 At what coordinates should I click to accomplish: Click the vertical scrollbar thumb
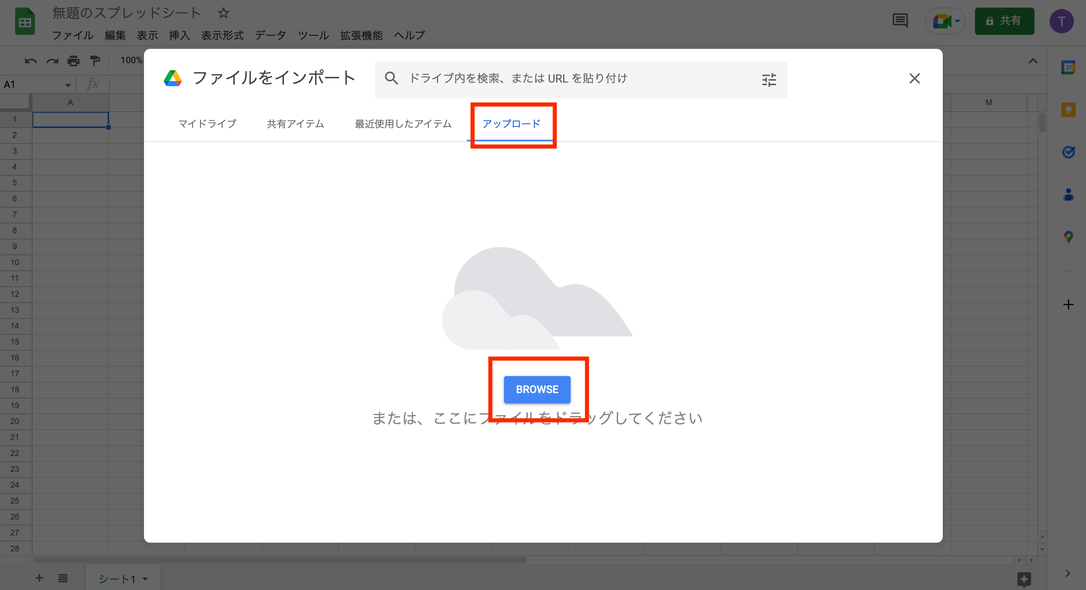tap(1042, 122)
